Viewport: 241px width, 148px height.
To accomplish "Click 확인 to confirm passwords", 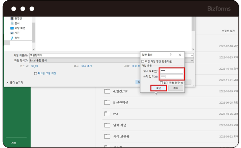I will 159,88.
